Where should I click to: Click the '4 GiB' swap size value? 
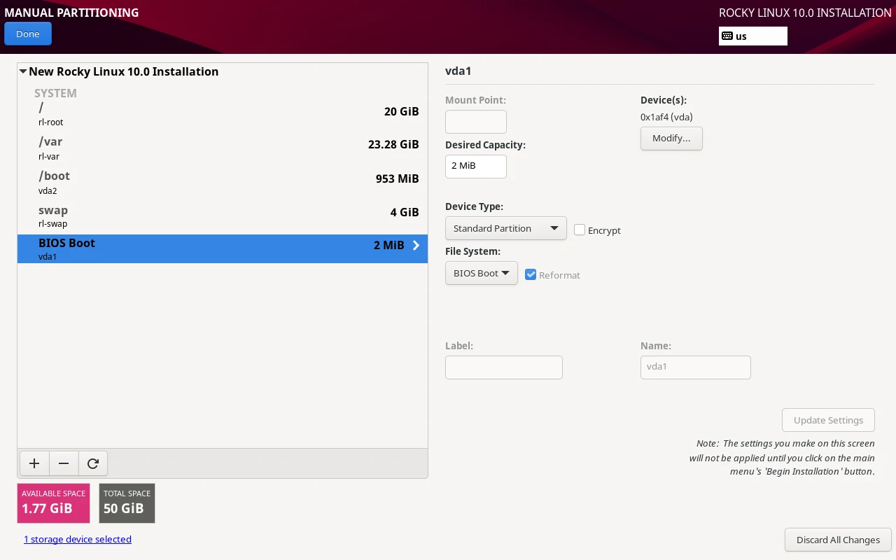point(405,212)
